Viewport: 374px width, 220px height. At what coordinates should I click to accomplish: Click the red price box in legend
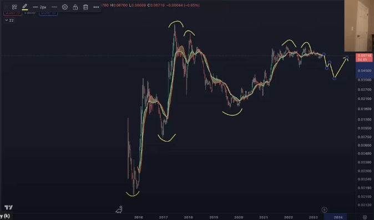[13, 13]
